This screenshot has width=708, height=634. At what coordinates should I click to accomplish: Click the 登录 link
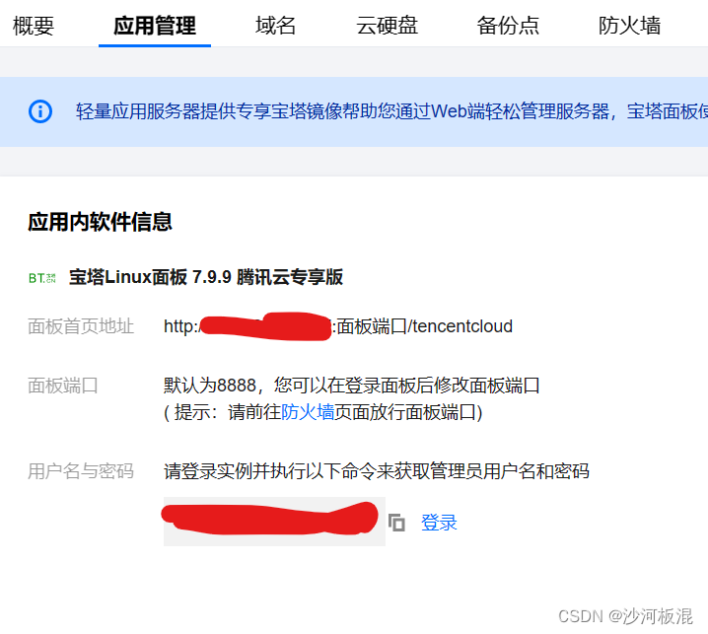[439, 523]
